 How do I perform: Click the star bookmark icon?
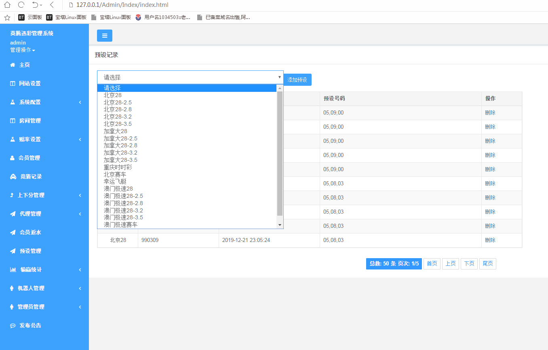coord(7,17)
